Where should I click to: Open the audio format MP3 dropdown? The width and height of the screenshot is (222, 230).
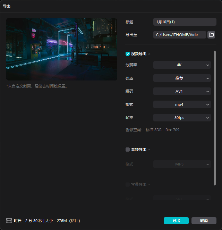click(182, 164)
